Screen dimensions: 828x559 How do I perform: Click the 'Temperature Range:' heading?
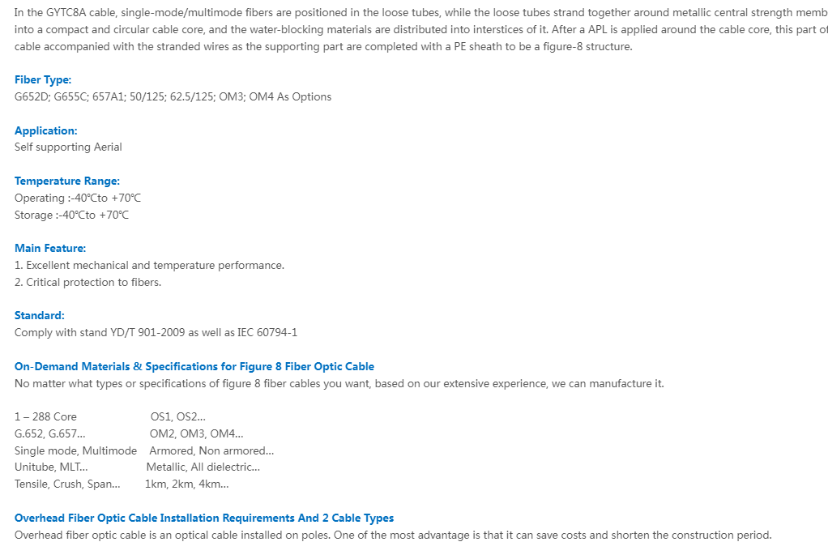(x=67, y=181)
